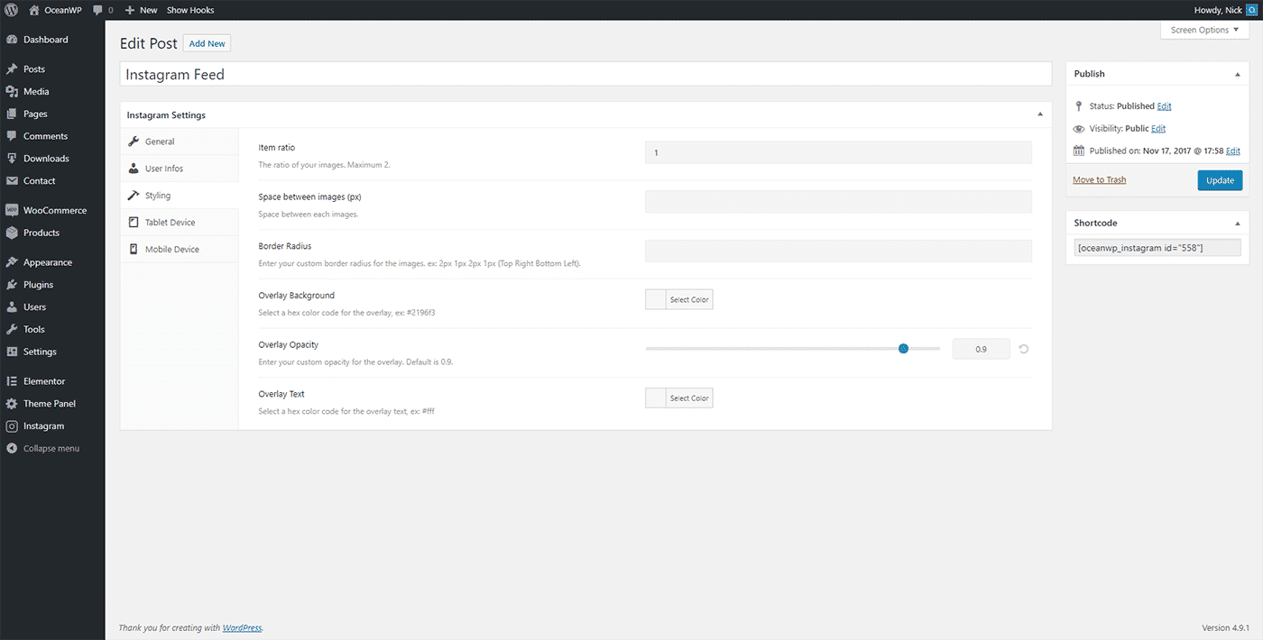Click the Space between images input
The image size is (1263, 640).
pyautogui.click(x=838, y=202)
